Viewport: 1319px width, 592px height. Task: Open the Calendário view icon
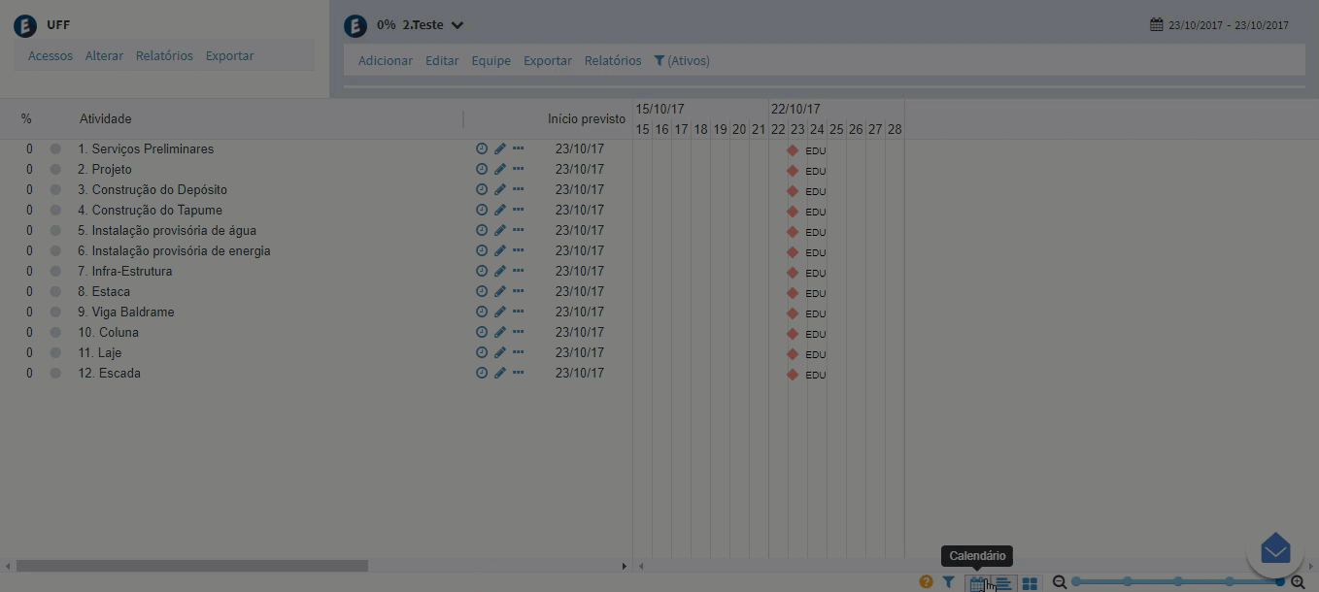tap(978, 582)
